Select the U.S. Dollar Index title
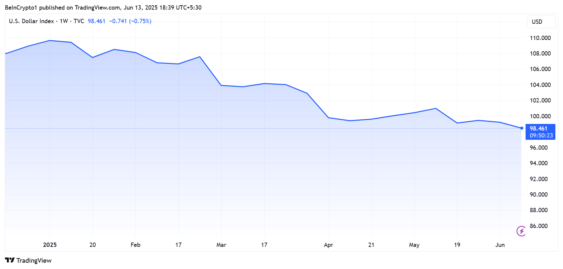 click(x=31, y=21)
